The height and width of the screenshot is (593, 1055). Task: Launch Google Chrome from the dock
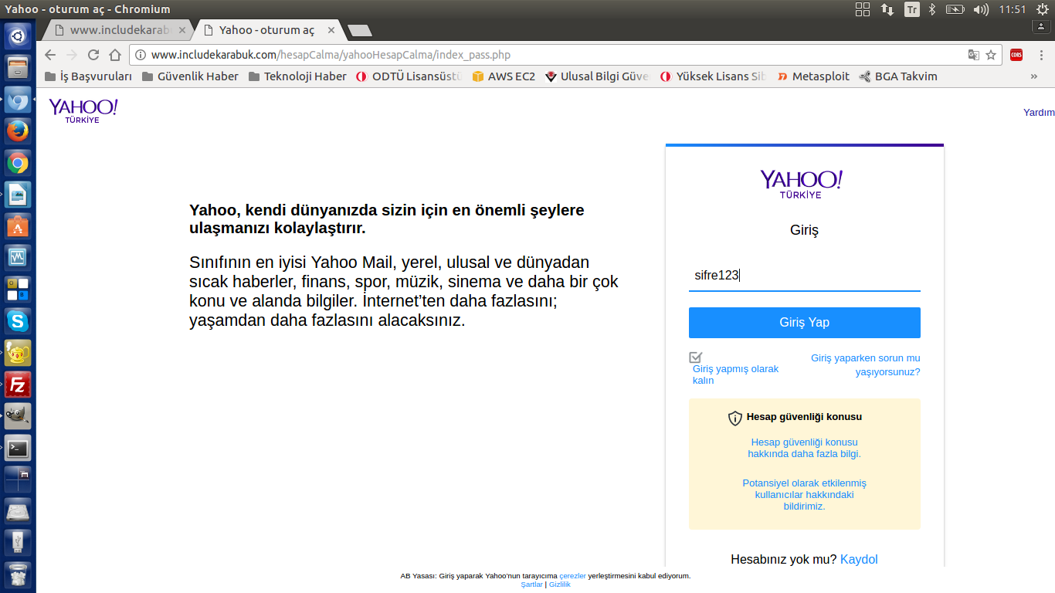click(x=18, y=163)
